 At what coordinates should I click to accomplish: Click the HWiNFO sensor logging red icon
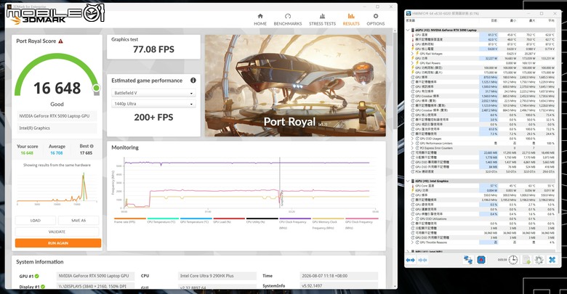(481, 260)
